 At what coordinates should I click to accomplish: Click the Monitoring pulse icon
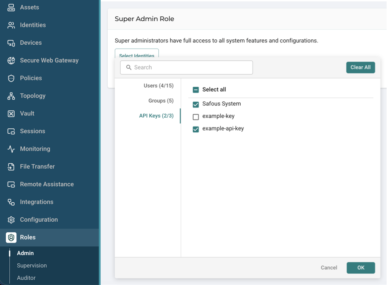point(11,149)
